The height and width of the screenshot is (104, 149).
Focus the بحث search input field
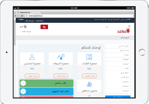pyautogui.click(x=79, y=27)
